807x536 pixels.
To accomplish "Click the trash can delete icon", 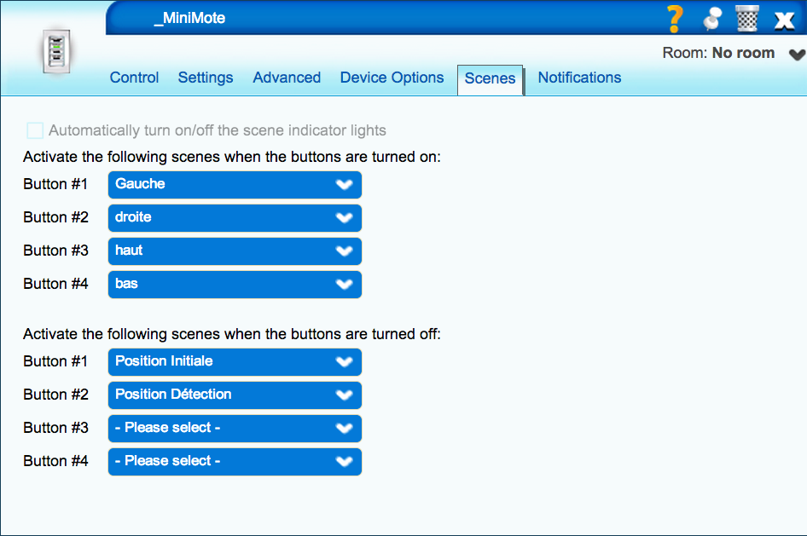I will tap(746, 18).
